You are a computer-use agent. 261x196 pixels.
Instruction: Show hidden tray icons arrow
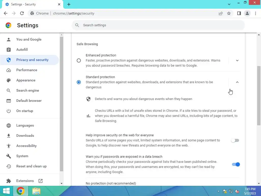point(218,191)
